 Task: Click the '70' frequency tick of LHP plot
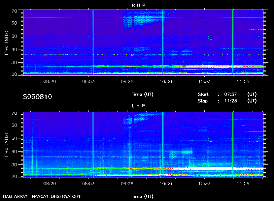click(x=14, y=113)
